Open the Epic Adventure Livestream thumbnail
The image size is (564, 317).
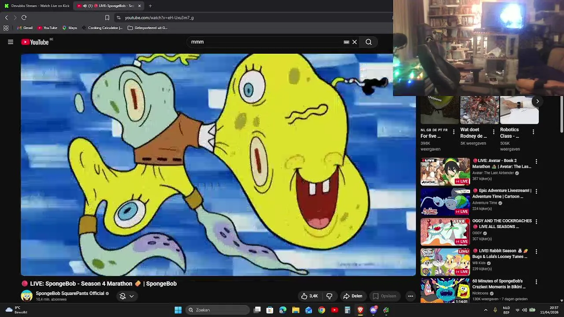tap(445, 202)
